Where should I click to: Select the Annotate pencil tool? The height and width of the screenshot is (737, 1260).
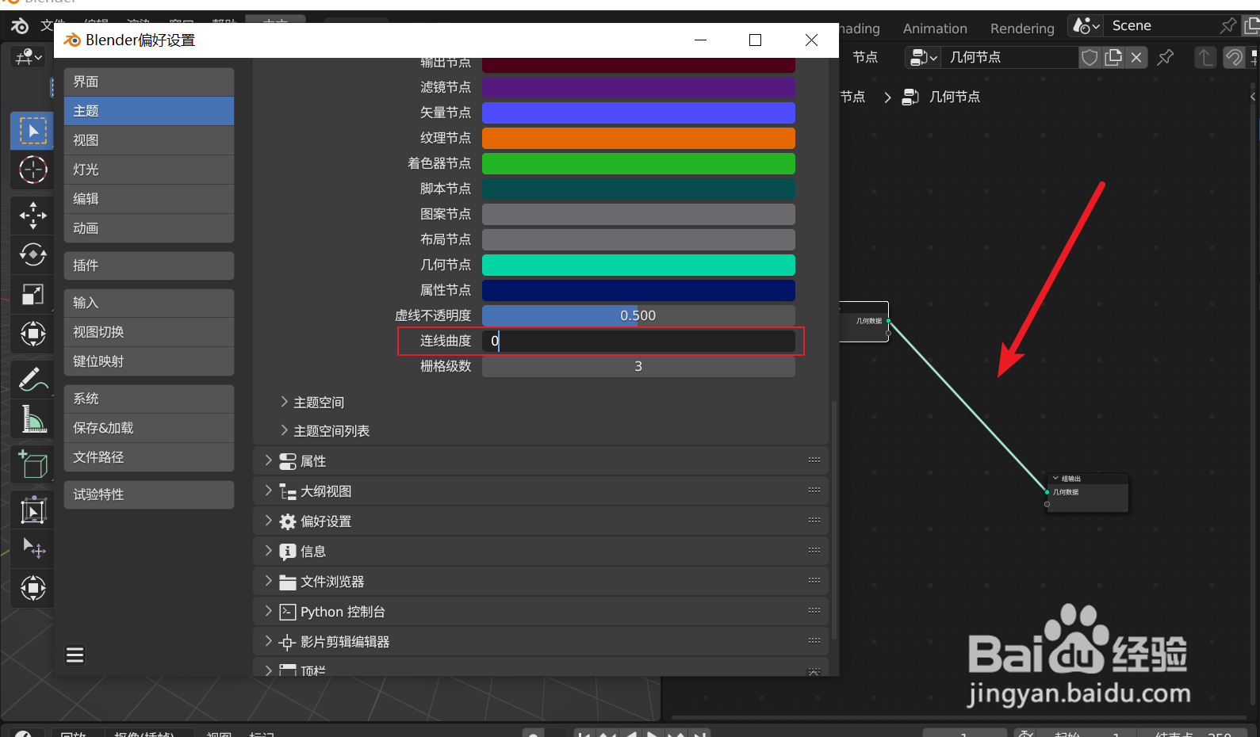pos(33,380)
